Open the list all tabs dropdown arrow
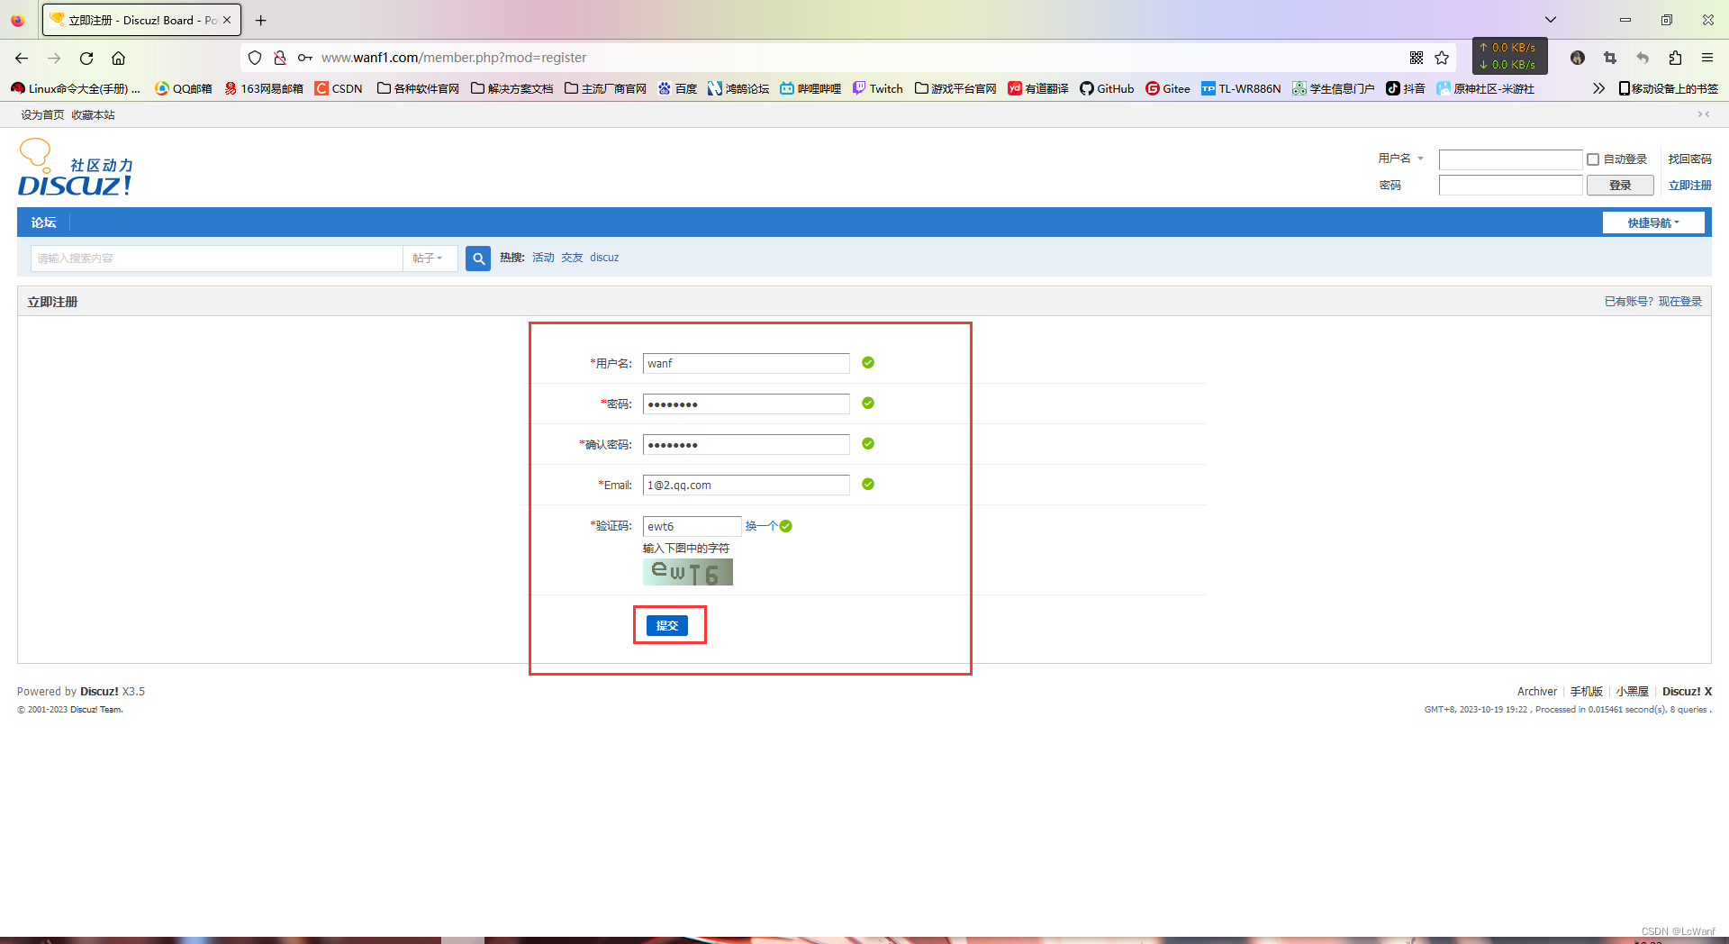The width and height of the screenshot is (1729, 944). pyautogui.click(x=1551, y=20)
